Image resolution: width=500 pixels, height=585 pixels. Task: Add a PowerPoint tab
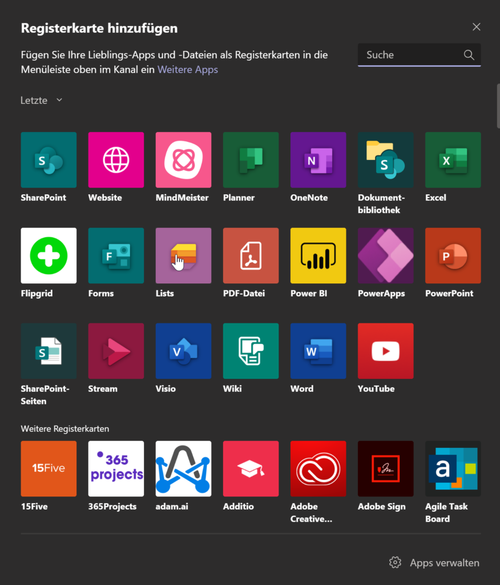tap(453, 255)
